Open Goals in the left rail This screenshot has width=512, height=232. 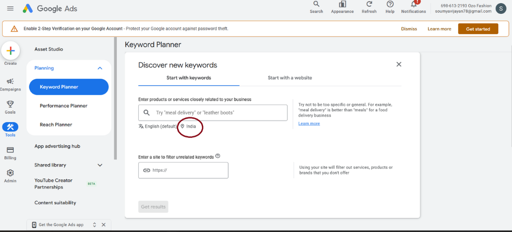[10, 107]
